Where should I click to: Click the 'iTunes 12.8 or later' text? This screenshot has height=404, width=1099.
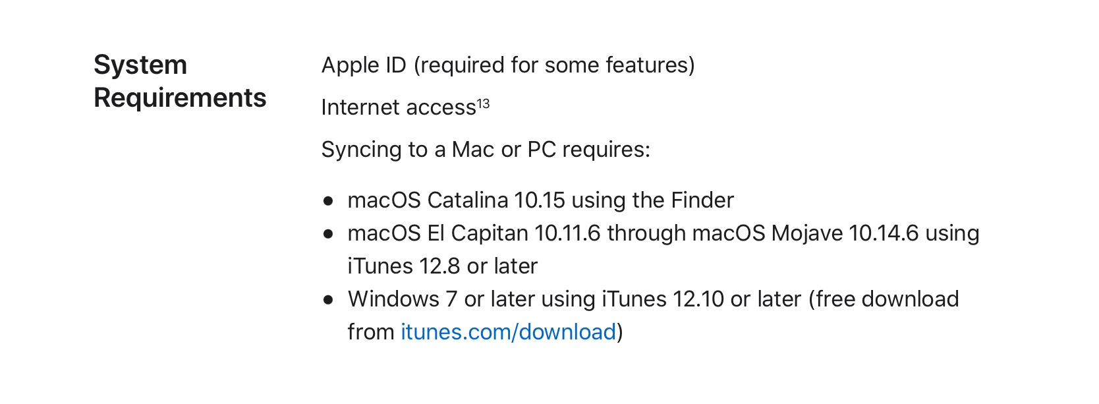coord(442,266)
